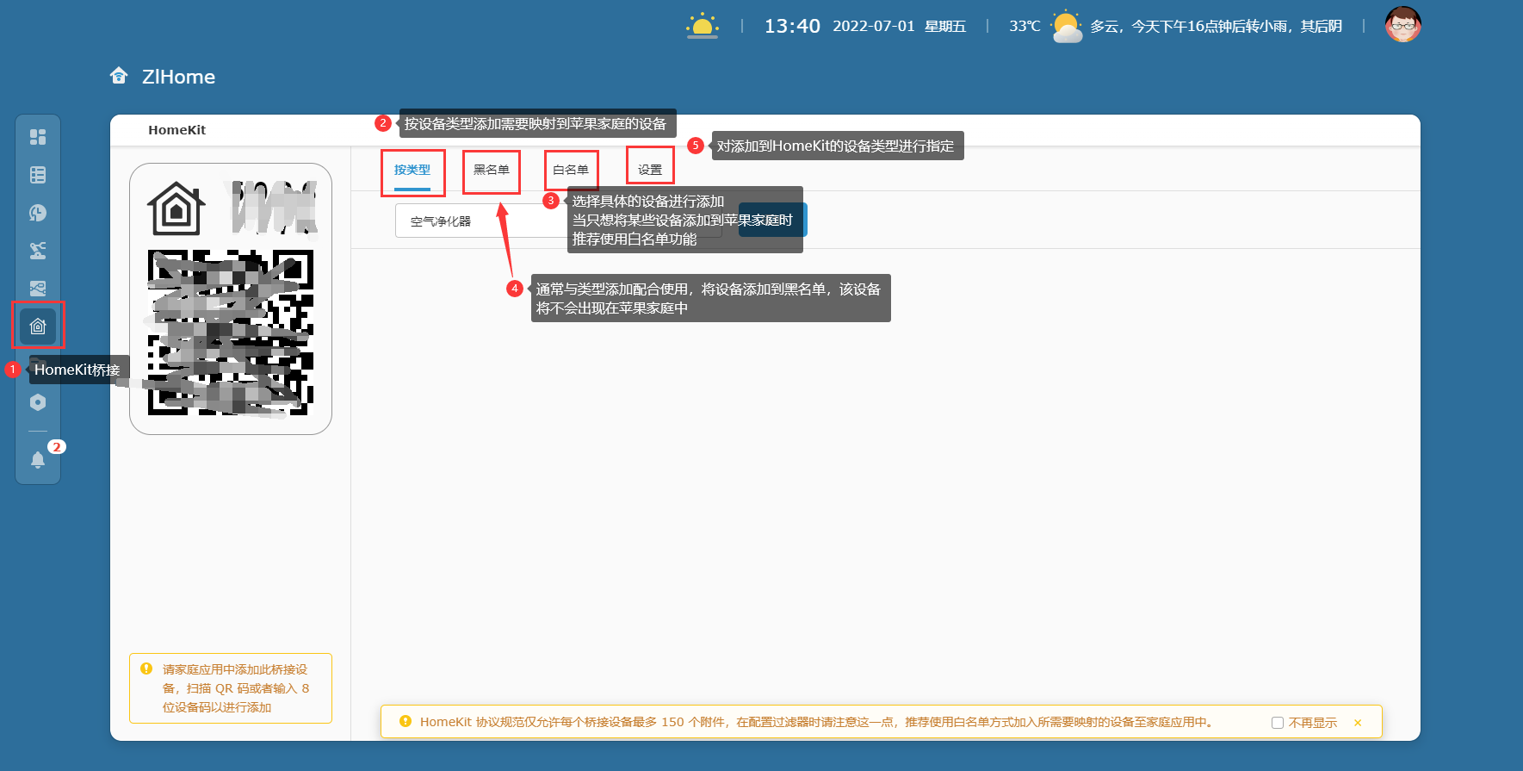
Task: Open the history clock icon in sidebar
Action: coord(38,213)
